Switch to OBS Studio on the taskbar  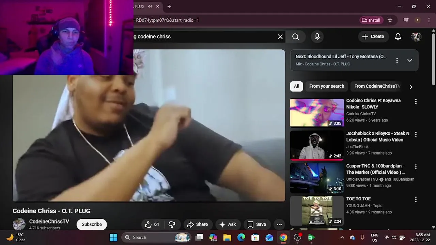coord(297,237)
